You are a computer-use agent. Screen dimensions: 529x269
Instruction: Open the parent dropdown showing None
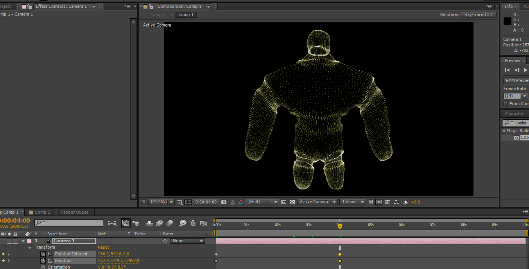pos(187,241)
